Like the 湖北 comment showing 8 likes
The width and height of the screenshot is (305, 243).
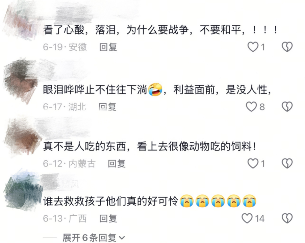click(252, 107)
